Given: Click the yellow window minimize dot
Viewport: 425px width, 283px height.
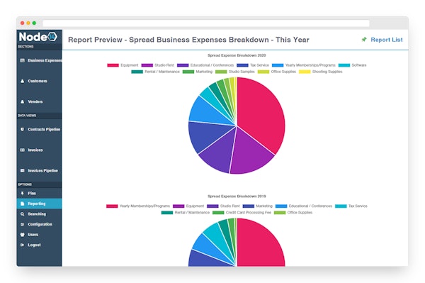Looking at the screenshot, I should coord(28,23).
